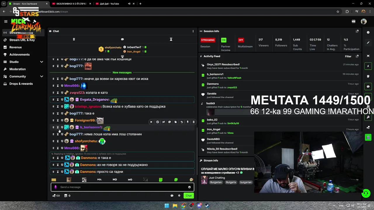Focus the Send a message input field

[122, 187]
